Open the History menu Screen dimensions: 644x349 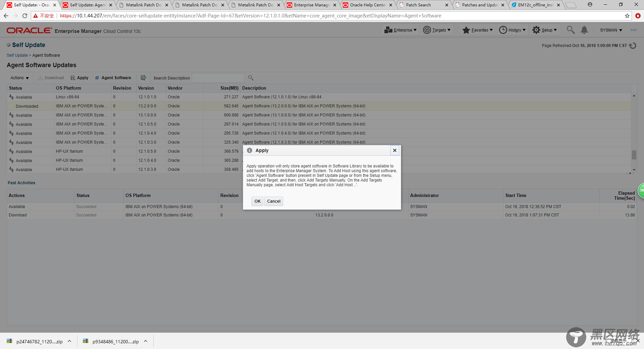pyautogui.click(x=512, y=30)
